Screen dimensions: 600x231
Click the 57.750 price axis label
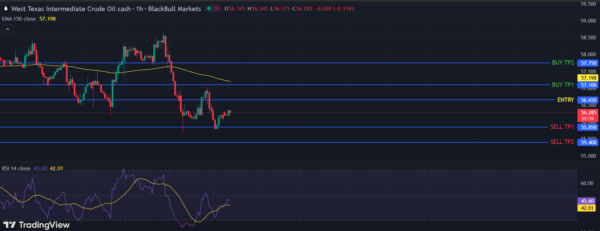pos(588,63)
